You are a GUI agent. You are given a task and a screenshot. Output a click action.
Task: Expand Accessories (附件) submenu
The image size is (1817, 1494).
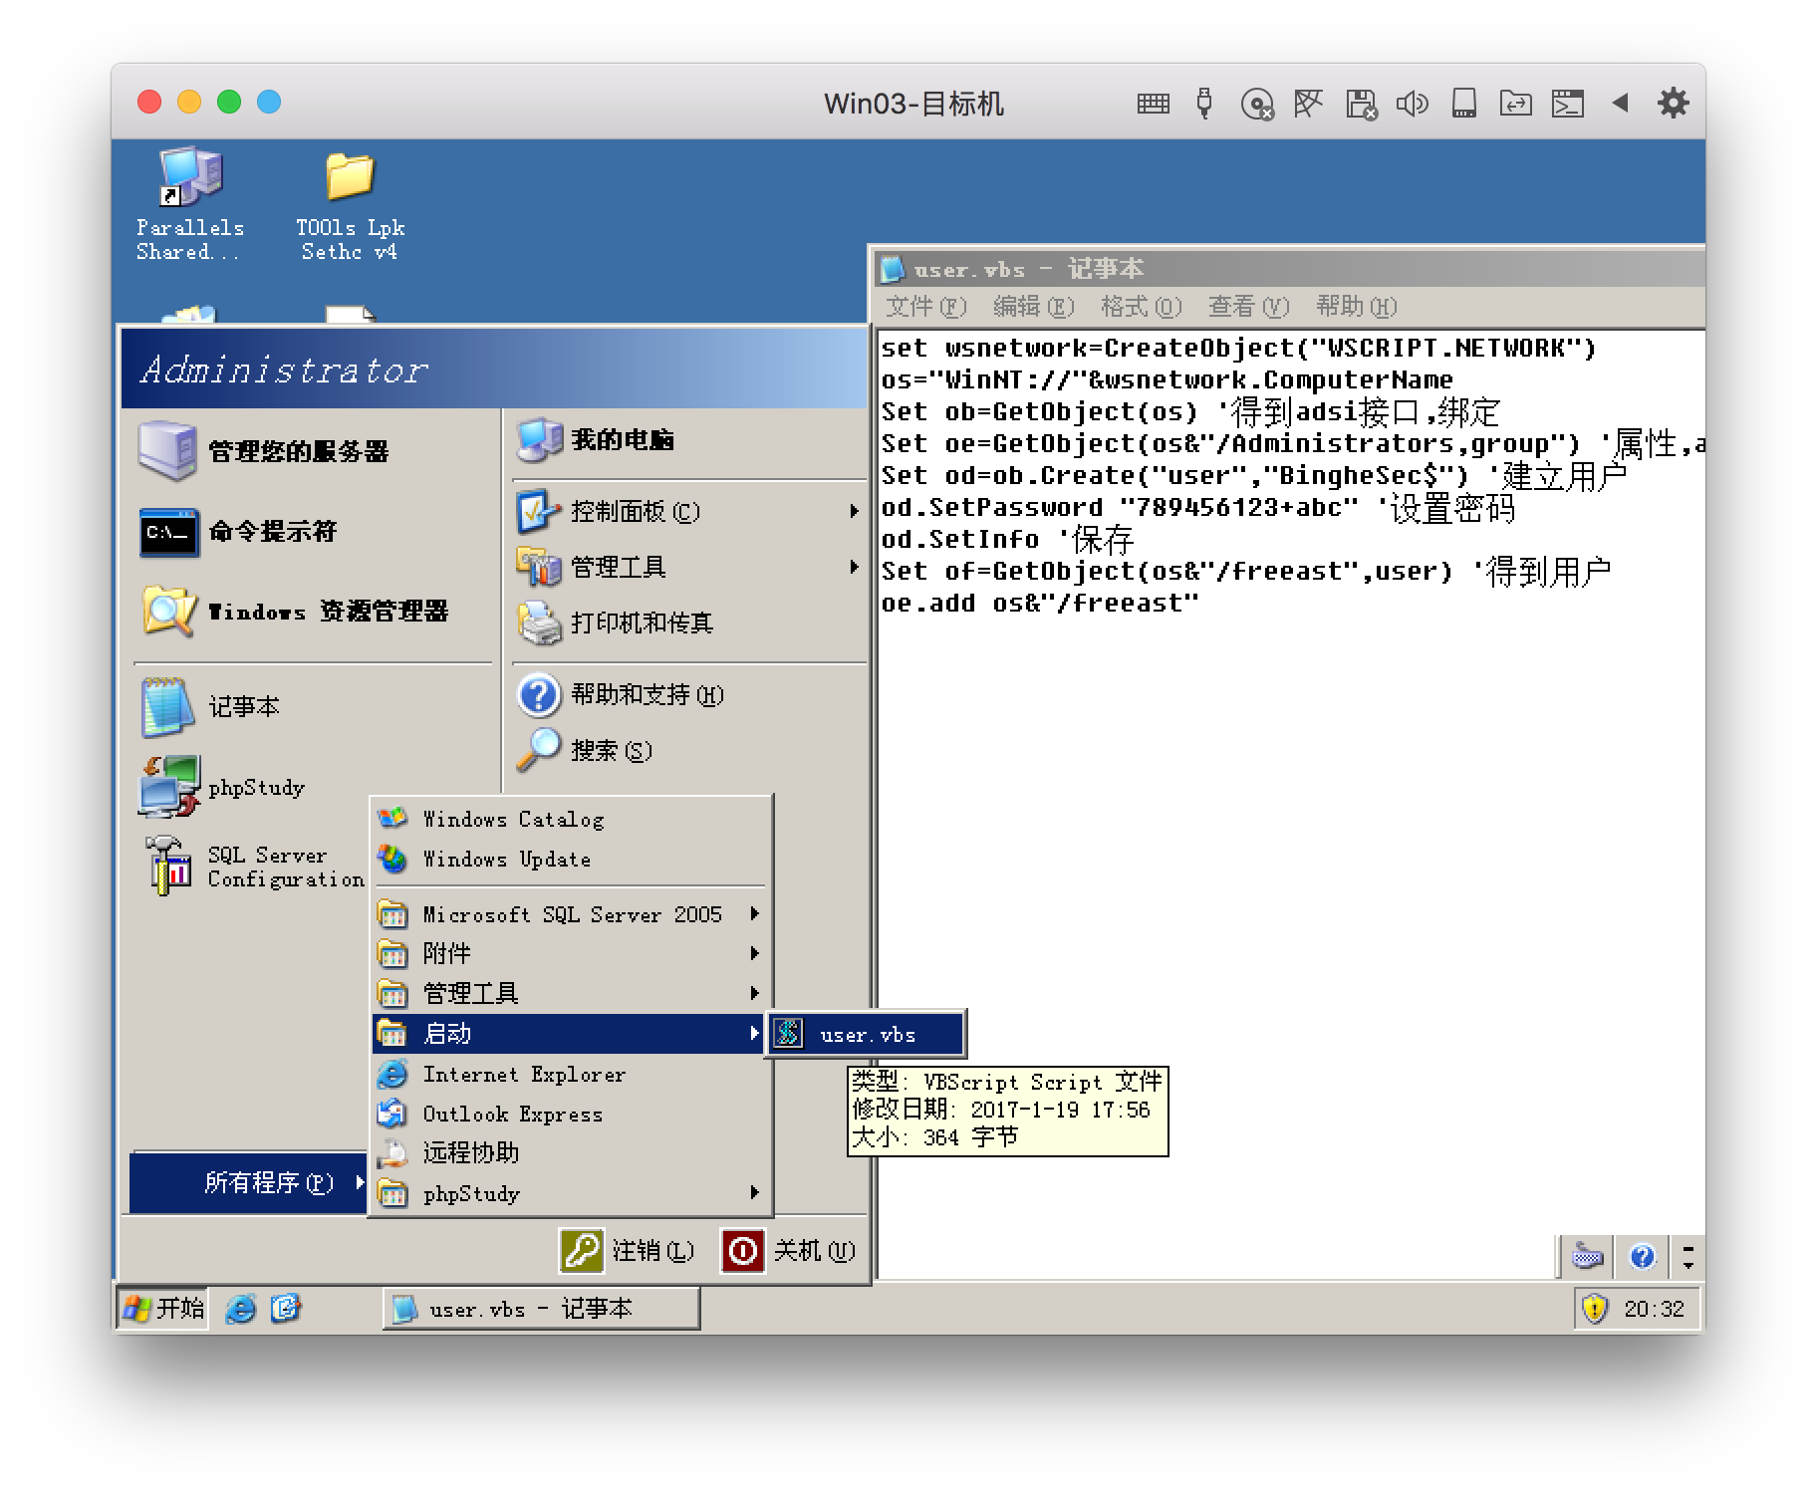(x=571, y=954)
